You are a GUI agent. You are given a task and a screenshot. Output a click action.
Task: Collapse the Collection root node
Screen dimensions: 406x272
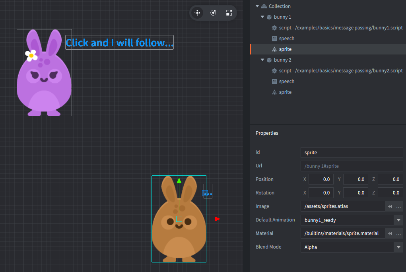click(257, 6)
